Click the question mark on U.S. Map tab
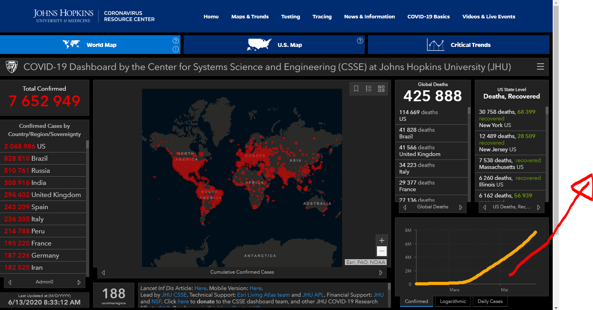The width and height of the screenshot is (593, 310). tap(360, 41)
